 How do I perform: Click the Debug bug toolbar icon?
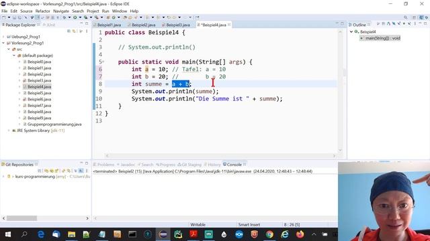coord(64,17)
